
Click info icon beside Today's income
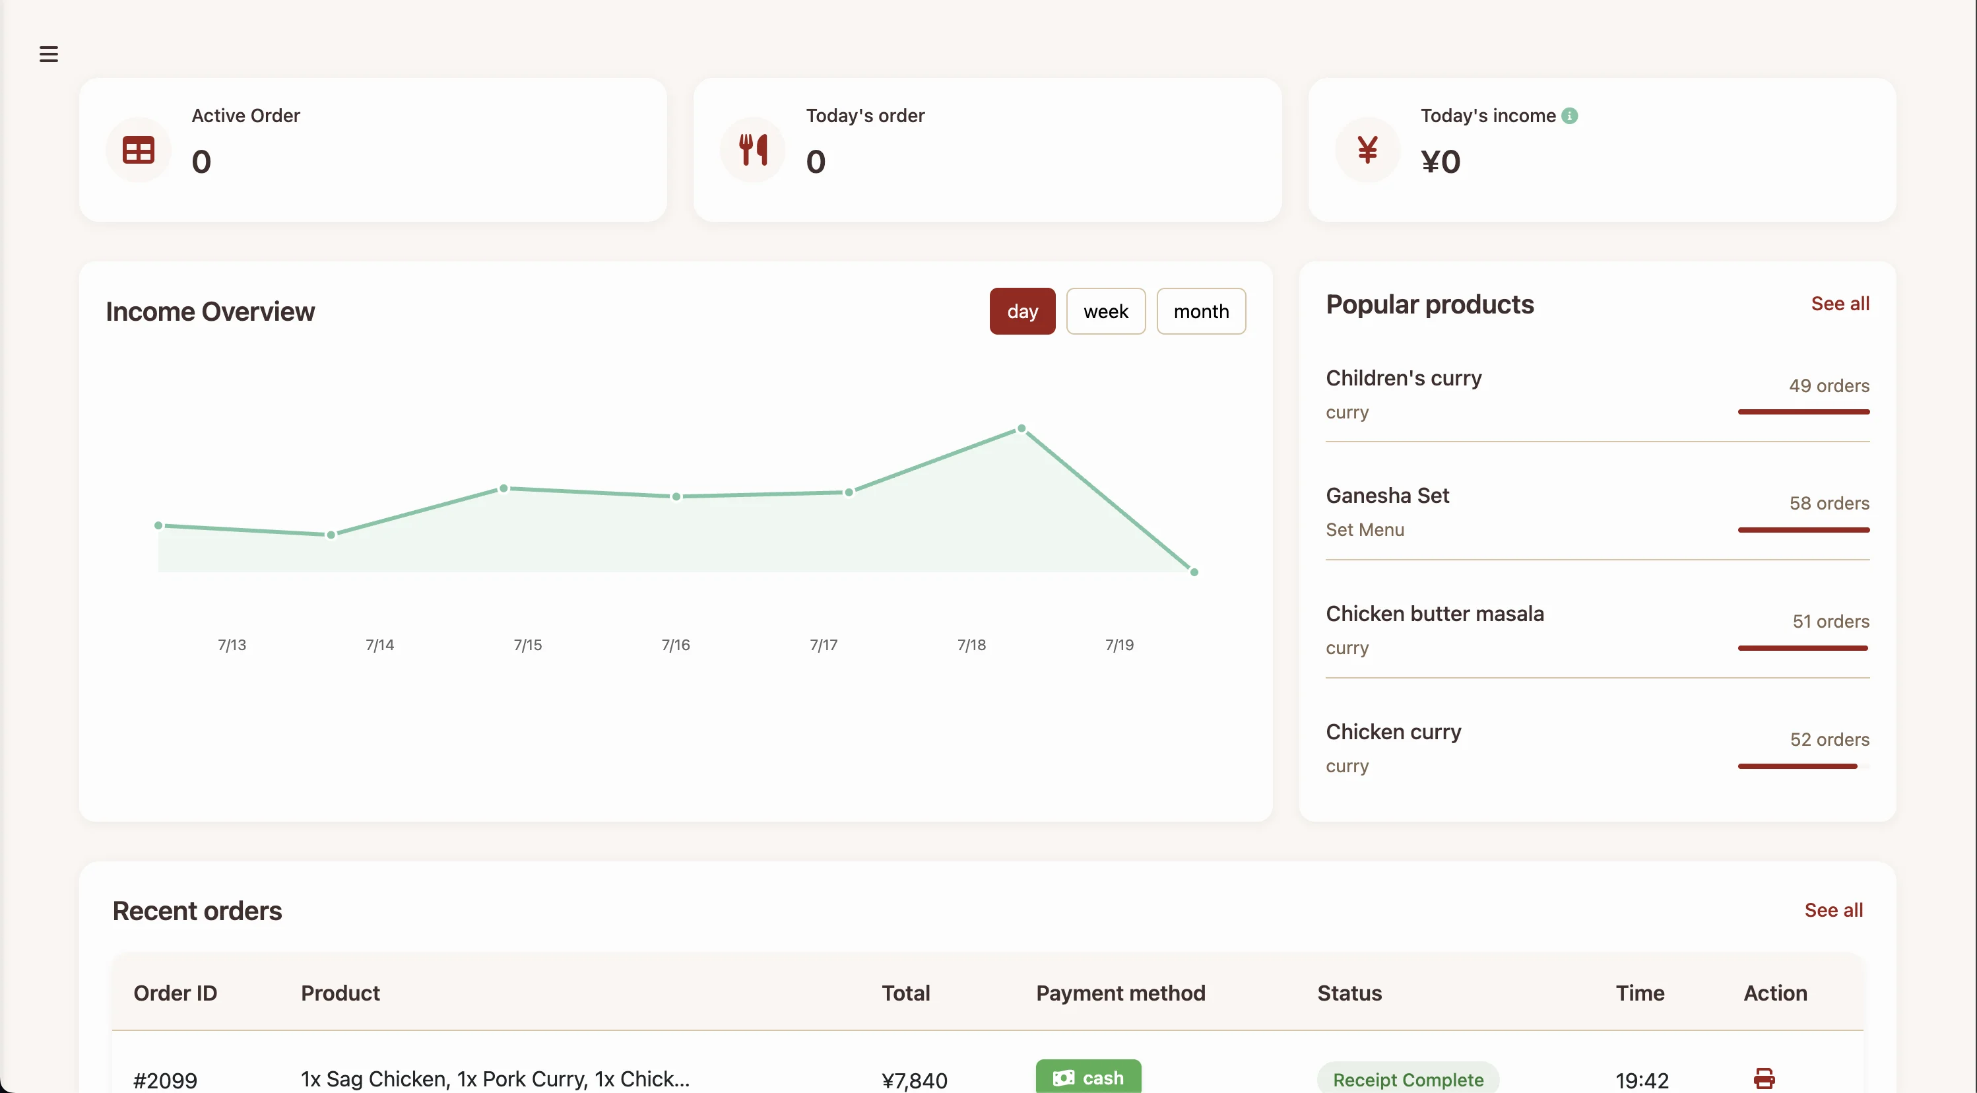point(1569,116)
